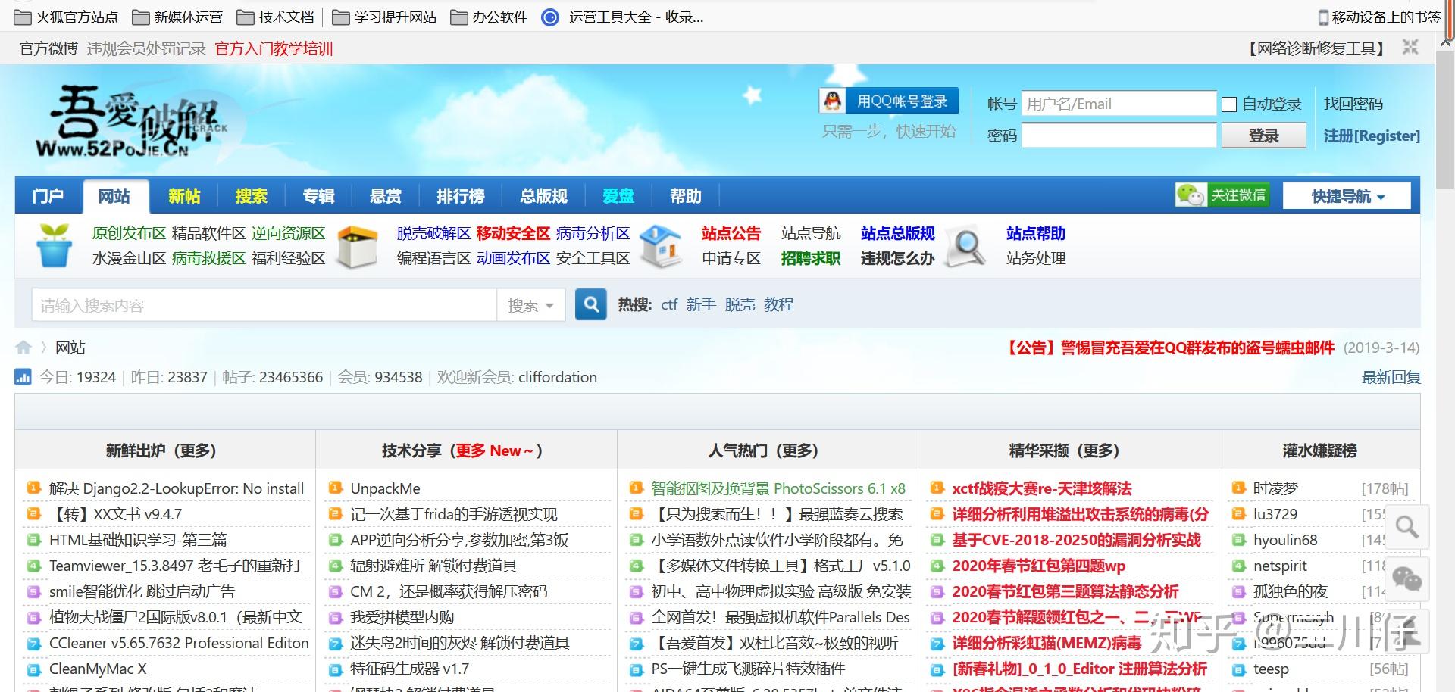The width and height of the screenshot is (1455, 692).
Task: Click icon beside CleanMyMac X post
Action: pos(33,669)
